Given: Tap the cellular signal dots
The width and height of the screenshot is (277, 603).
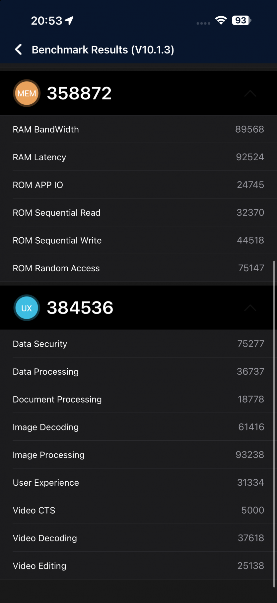Looking at the screenshot, I should (203, 23).
